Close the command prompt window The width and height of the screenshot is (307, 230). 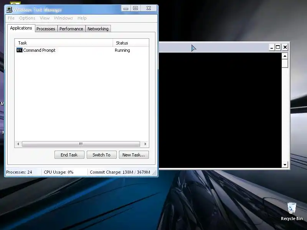click(285, 47)
